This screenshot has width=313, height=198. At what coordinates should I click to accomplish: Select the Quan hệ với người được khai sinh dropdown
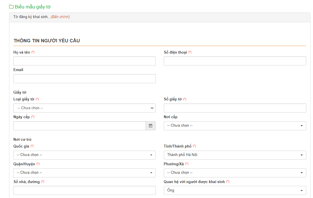pyautogui.click(x=235, y=191)
